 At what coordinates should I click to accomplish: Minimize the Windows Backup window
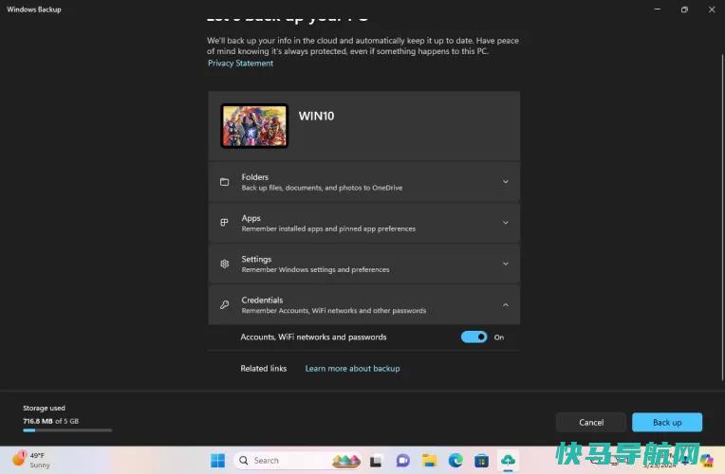pyautogui.click(x=657, y=9)
